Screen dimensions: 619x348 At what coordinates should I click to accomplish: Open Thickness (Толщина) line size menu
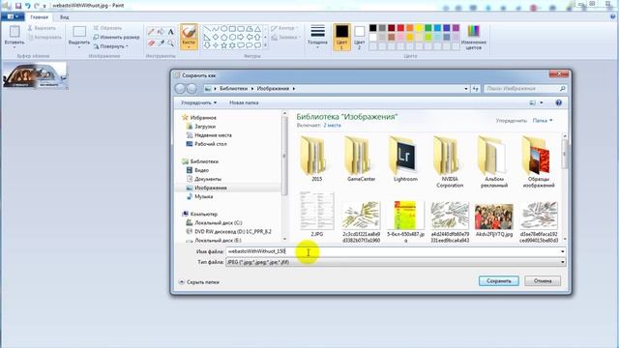(x=317, y=37)
